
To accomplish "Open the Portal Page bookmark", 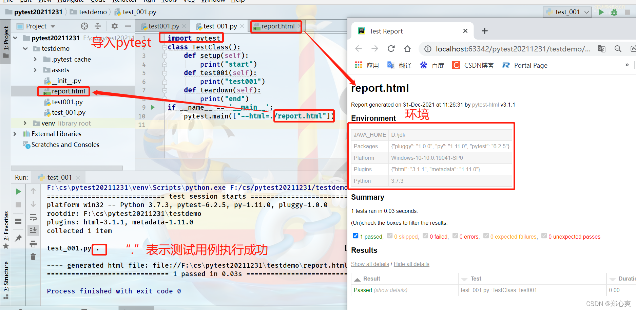I will click(x=525, y=65).
